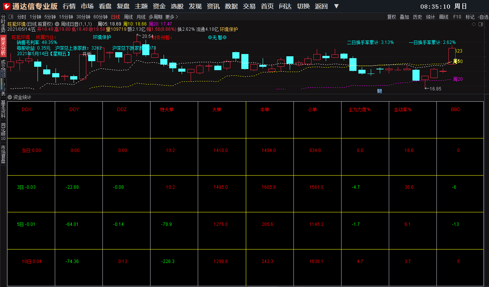Click the clock reading 08:35:10
This screenshot has height=287, width=489.
435,6
